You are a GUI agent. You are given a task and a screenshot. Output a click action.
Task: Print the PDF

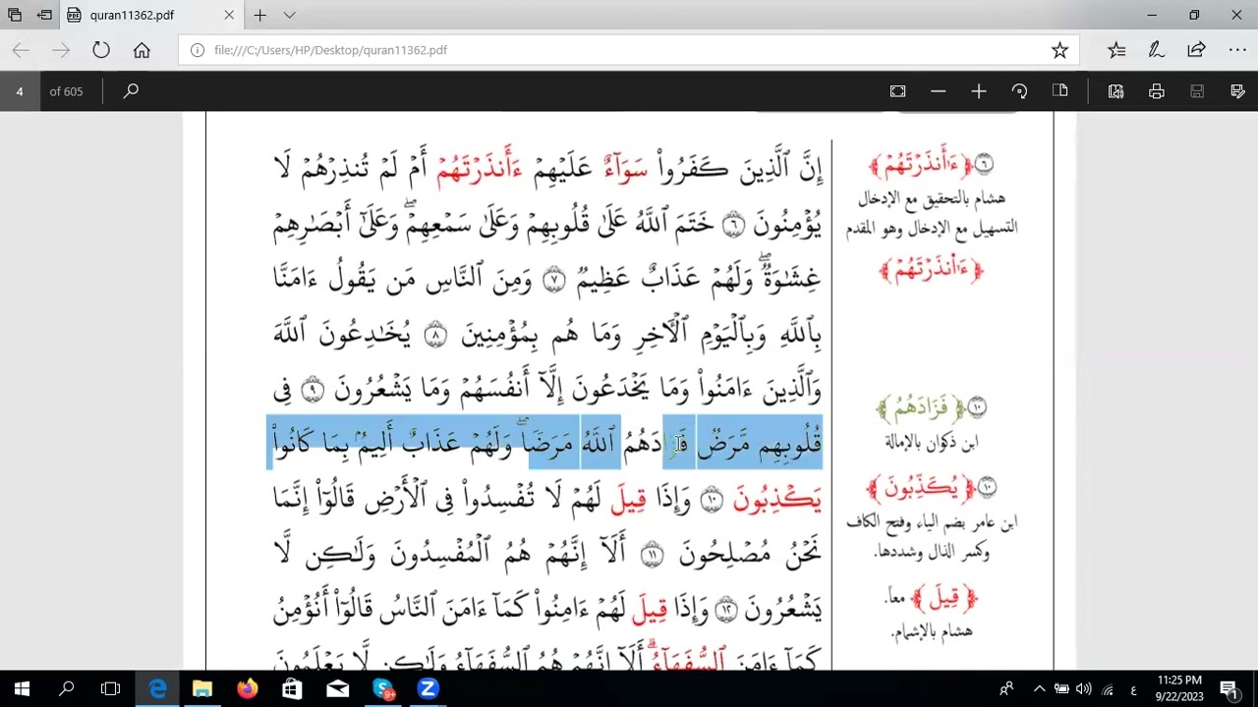tap(1157, 91)
